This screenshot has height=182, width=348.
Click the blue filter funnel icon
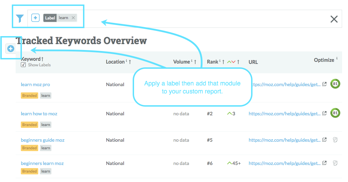pyautogui.click(x=20, y=18)
